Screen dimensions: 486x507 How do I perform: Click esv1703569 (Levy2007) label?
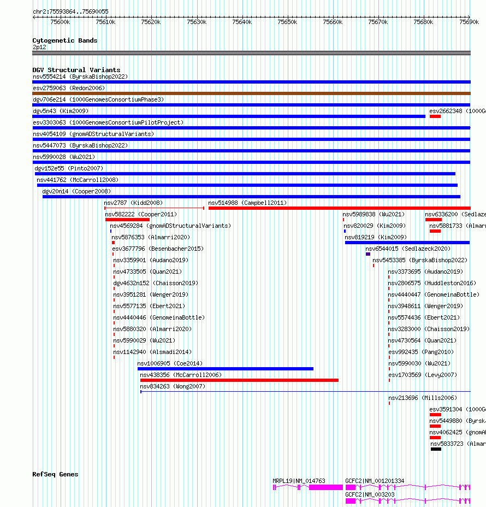click(423, 375)
